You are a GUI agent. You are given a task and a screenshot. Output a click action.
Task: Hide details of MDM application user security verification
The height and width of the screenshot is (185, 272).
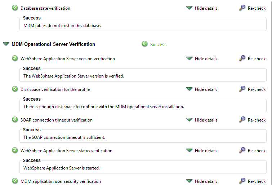coord(202,181)
